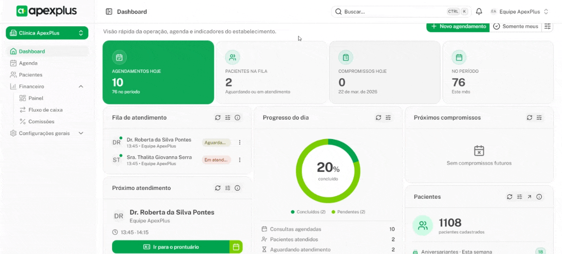The width and height of the screenshot is (562, 254).
Task: Collapse sidebar using the panel icon
Action: [x=109, y=12]
